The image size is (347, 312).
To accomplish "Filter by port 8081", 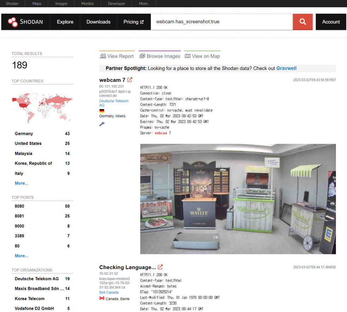I will (42, 216).
